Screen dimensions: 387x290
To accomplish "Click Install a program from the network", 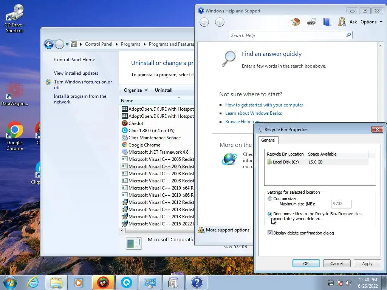I will (80, 99).
